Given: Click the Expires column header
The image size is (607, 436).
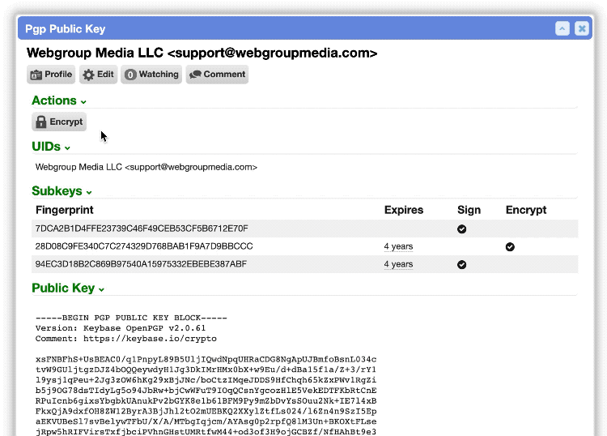Looking at the screenshot, I should (404, 210).
